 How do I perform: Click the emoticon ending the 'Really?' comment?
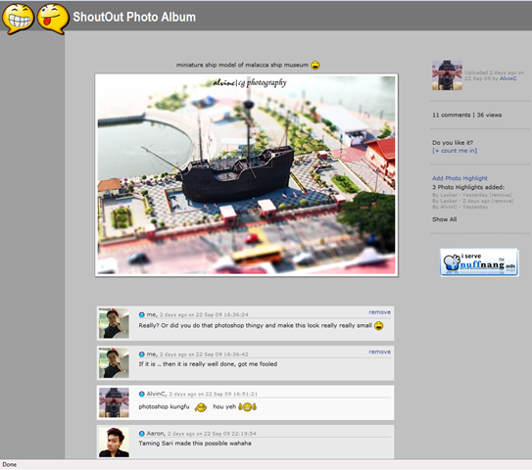point(378,326)
